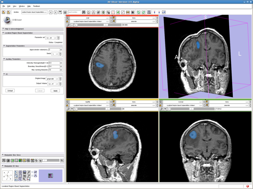This screenshot has width=253, height=189.
Task: Open the View menu
Action: click(x=15, y=6)
